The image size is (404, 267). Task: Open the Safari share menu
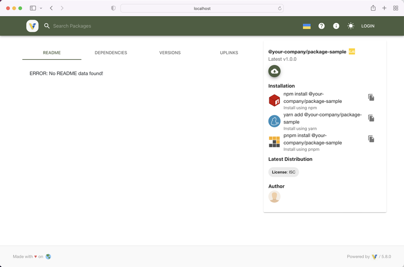[x=373, y=8]
